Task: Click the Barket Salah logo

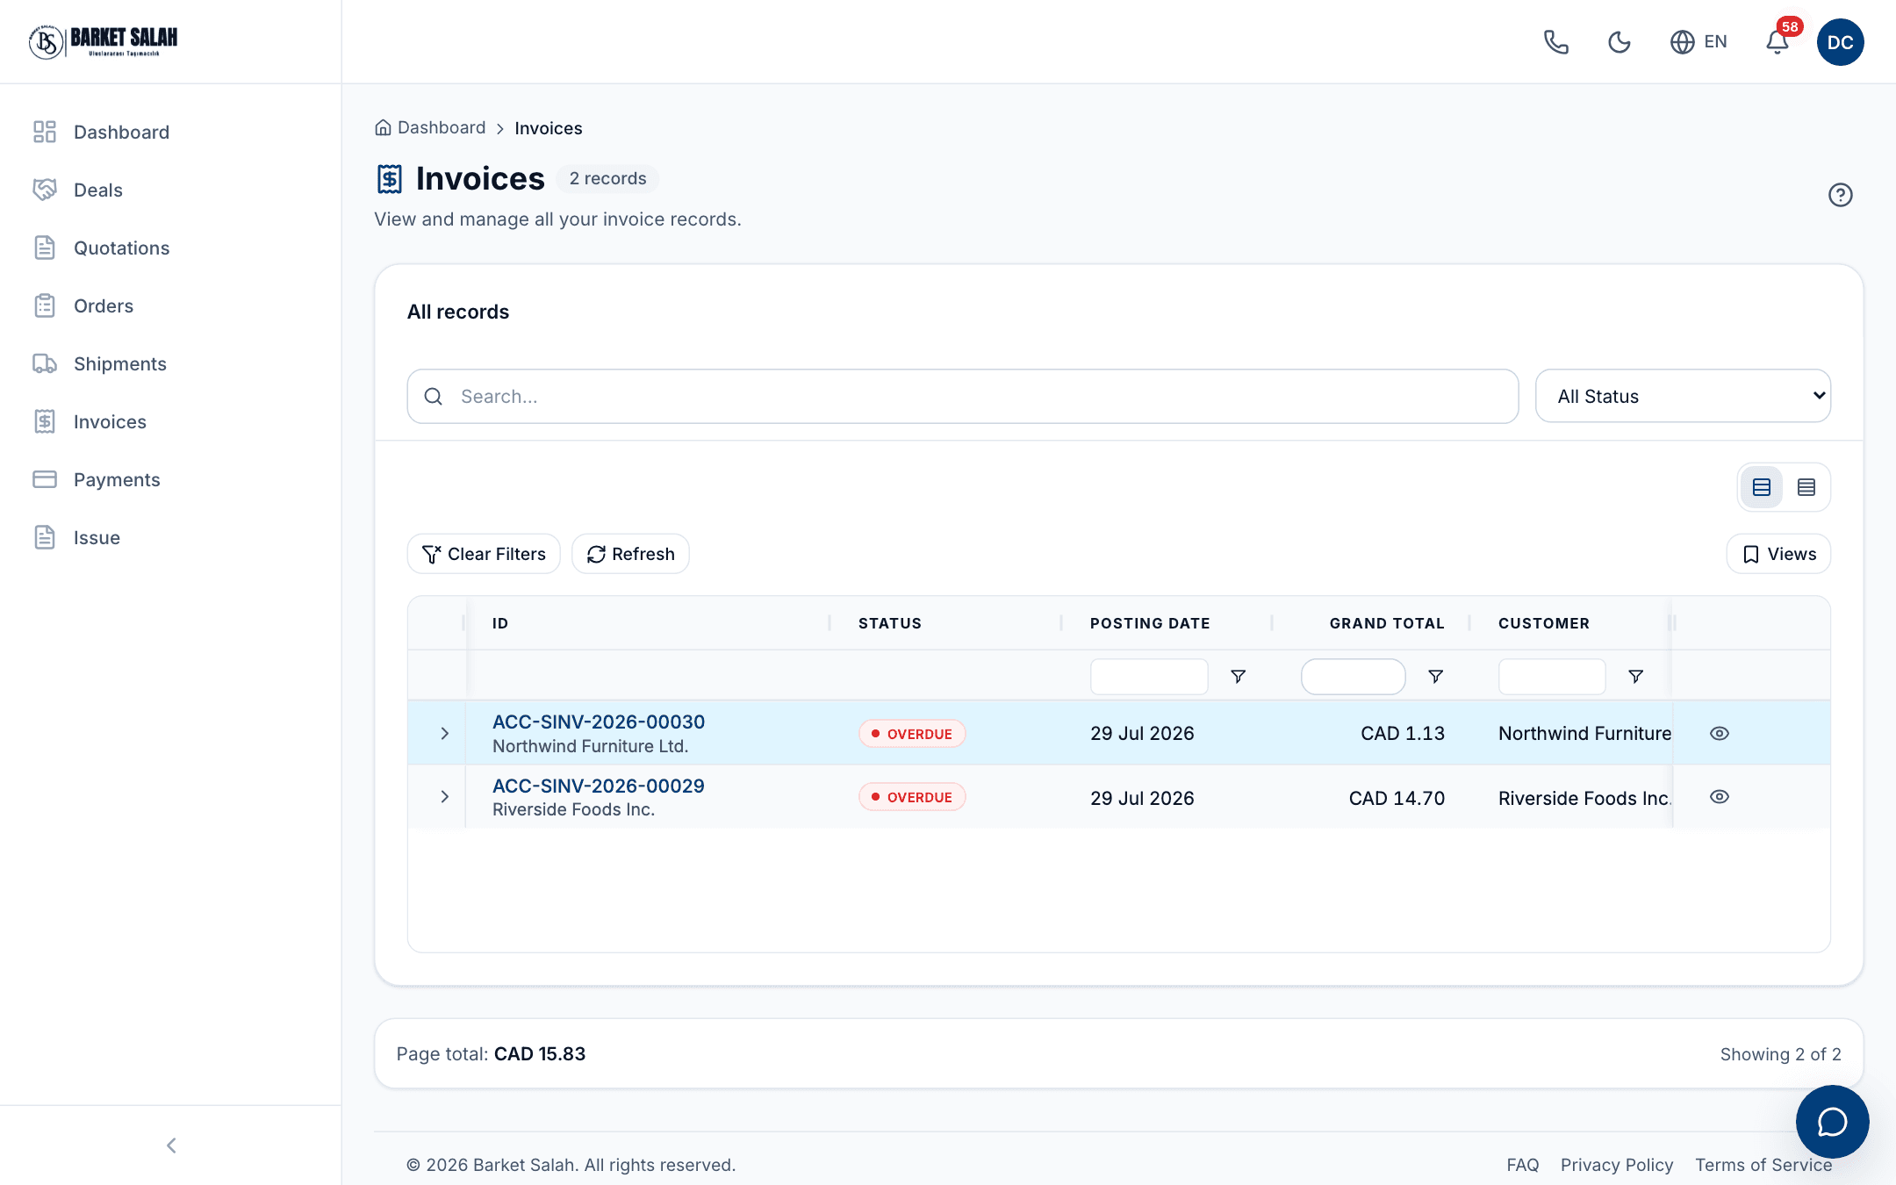Action: (x=103, y=41)
